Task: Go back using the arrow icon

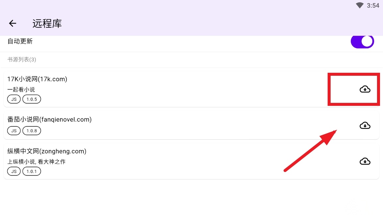Action: pos(13,23)
